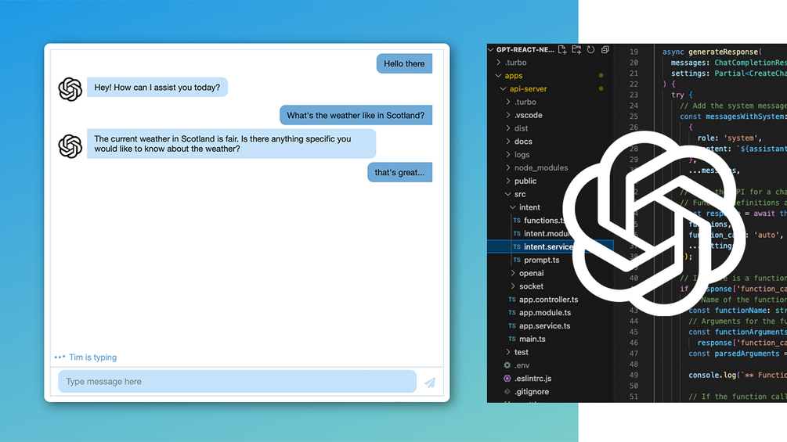Click the 'async generateResponse(' code line
Screen dimensions: 787x442
coord(712,52)
